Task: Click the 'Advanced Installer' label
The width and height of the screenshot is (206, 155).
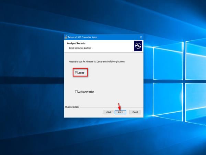Action: [x=72, y=107]
